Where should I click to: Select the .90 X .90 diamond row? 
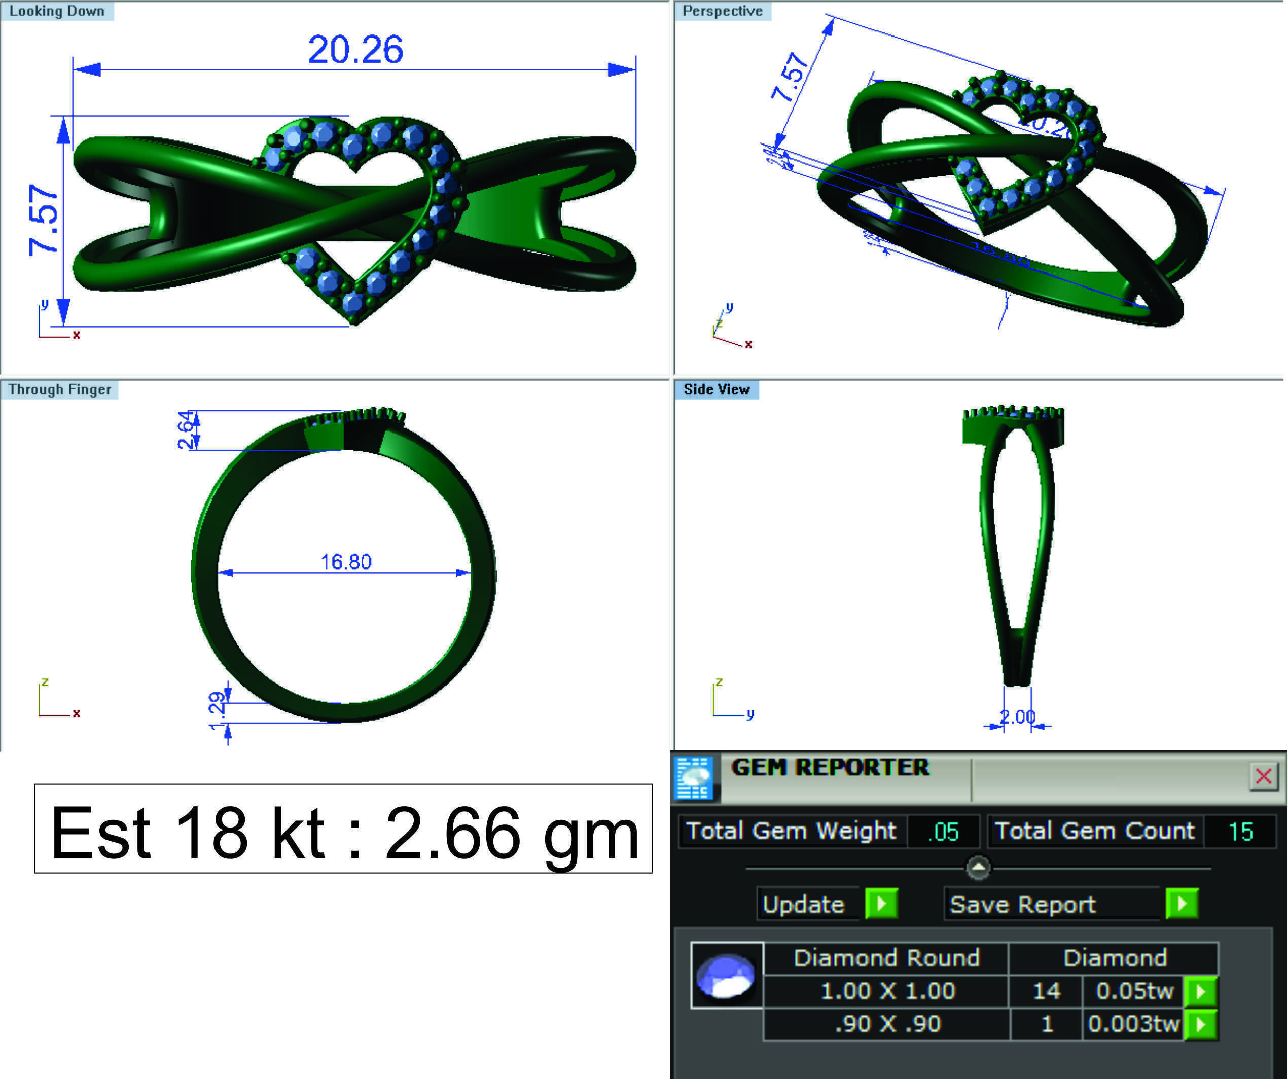click(x=887, y=1024)
